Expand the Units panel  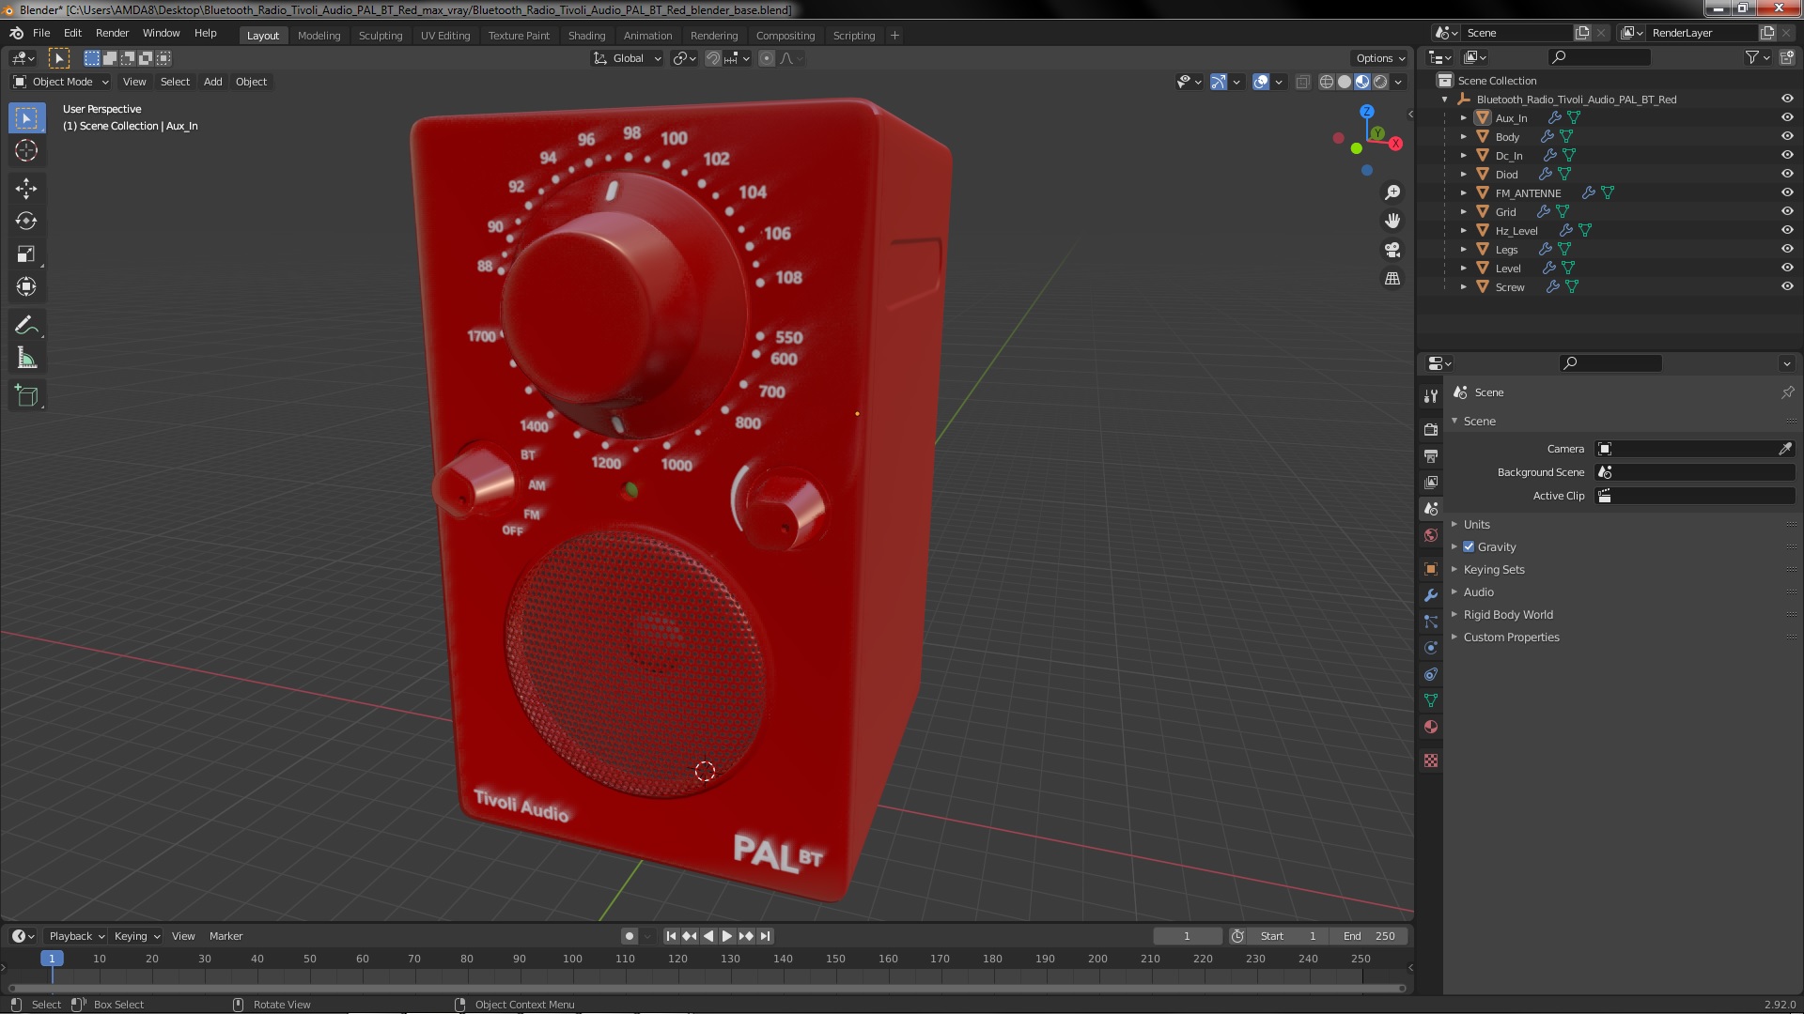[1476, 524]
